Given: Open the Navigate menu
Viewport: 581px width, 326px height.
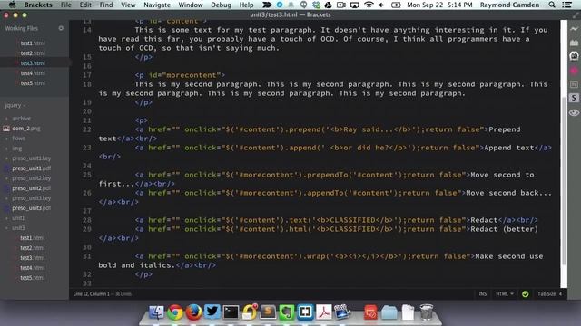Looking at the screenshot, I should (157, 5).
